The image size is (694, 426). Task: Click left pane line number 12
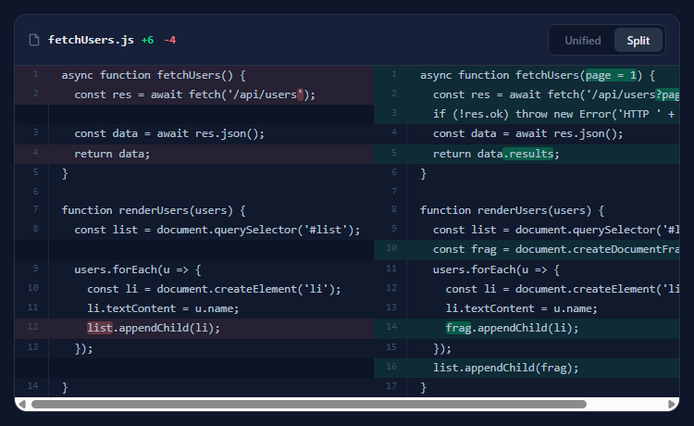click(32, 327)
